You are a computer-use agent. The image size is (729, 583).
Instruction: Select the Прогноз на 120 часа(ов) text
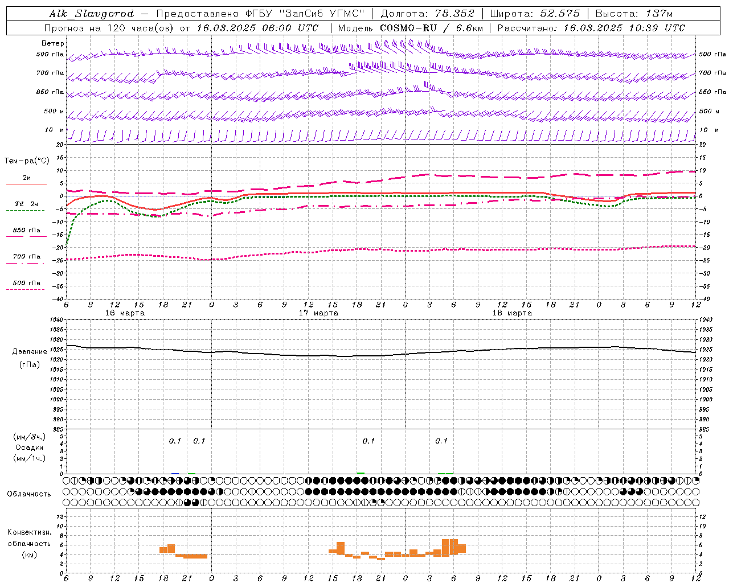pos(109,28)
